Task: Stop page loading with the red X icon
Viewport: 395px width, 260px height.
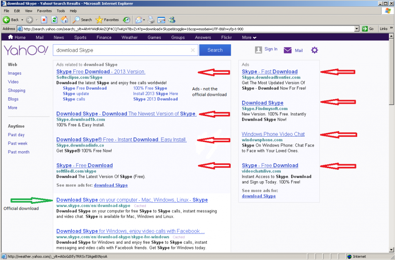Action: (x=44, y=20)
